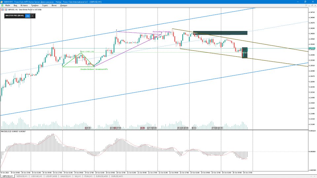Viewport: 317px width, 178px height.
Task: Toggle the EN language button on MASTER PRO panel
Action: (28, 16)
